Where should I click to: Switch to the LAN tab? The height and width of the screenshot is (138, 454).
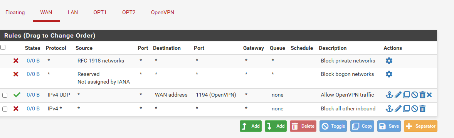pos(73,12)
